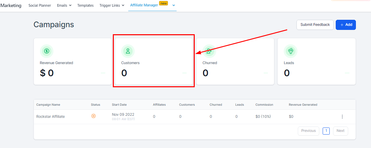Expand the Affiliate Manager chevron

click(174, 5)
